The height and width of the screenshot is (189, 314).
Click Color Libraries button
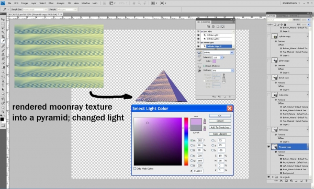[x=220, y=134]
